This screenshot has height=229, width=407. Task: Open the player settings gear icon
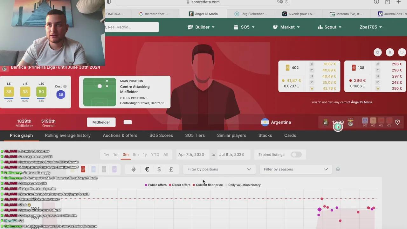click(x=377, y=52)
